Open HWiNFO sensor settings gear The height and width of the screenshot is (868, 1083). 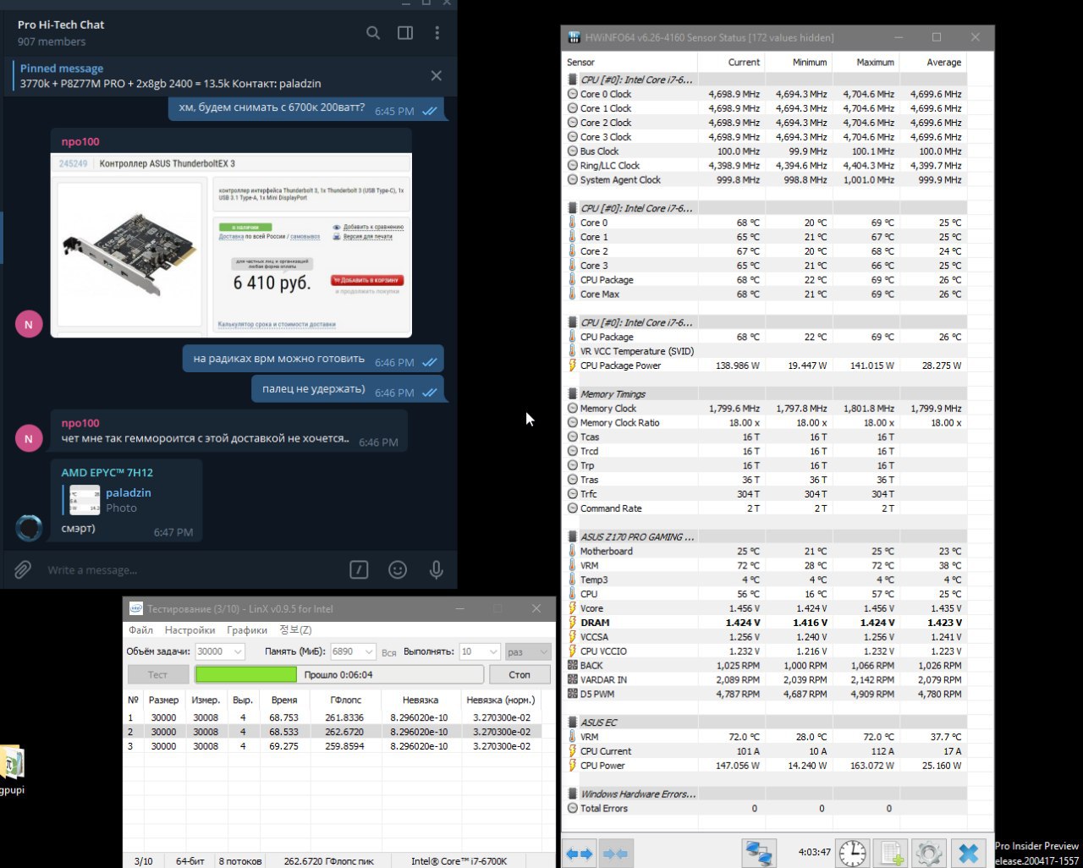click(929, 854)
